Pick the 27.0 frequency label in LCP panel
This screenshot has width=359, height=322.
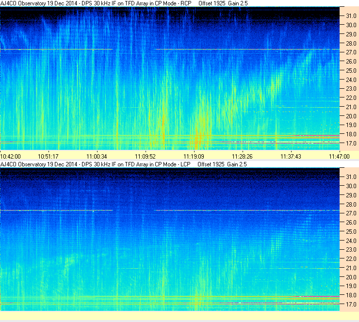[x=351, y=213]
